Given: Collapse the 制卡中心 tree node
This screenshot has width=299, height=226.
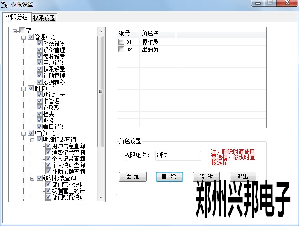Looking at the screenshot, I should click(23, 89).
